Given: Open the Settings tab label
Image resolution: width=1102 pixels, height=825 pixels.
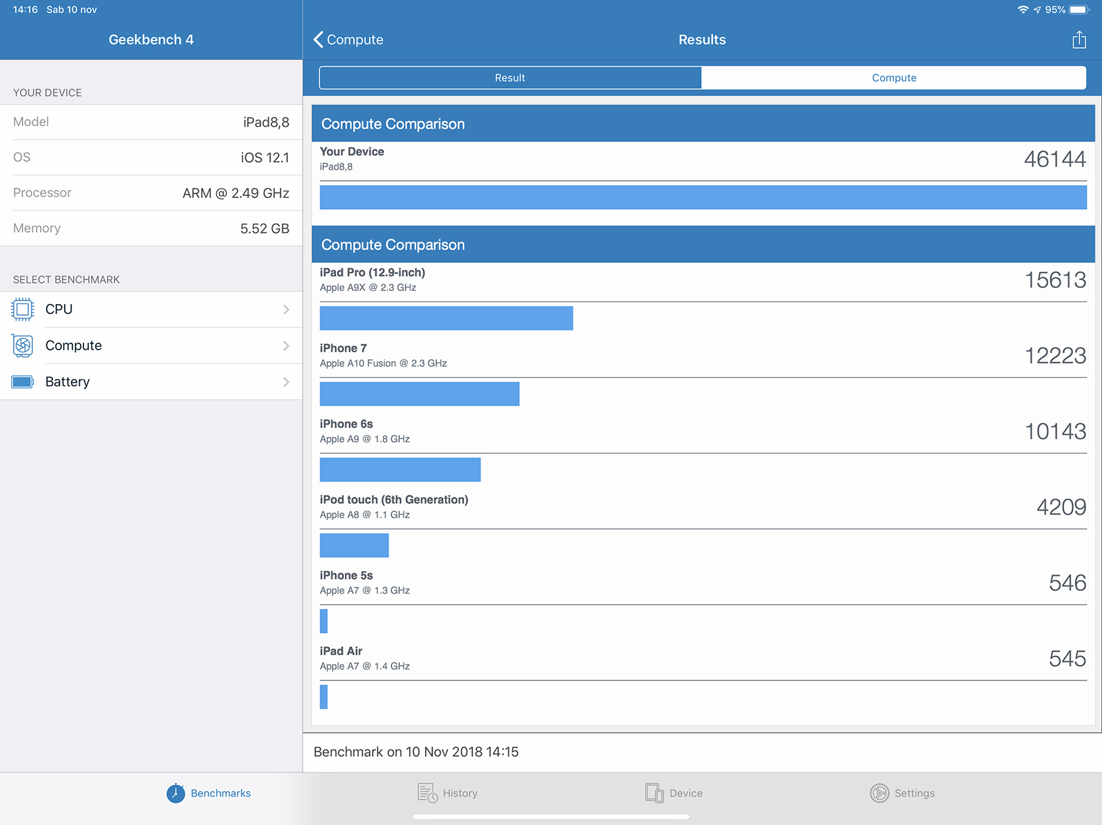Looking at the screenshot, I should pos(915,793).
